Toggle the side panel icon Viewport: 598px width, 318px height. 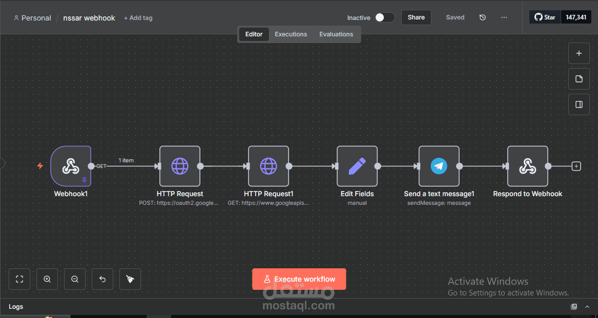click(x=579, y=104)
